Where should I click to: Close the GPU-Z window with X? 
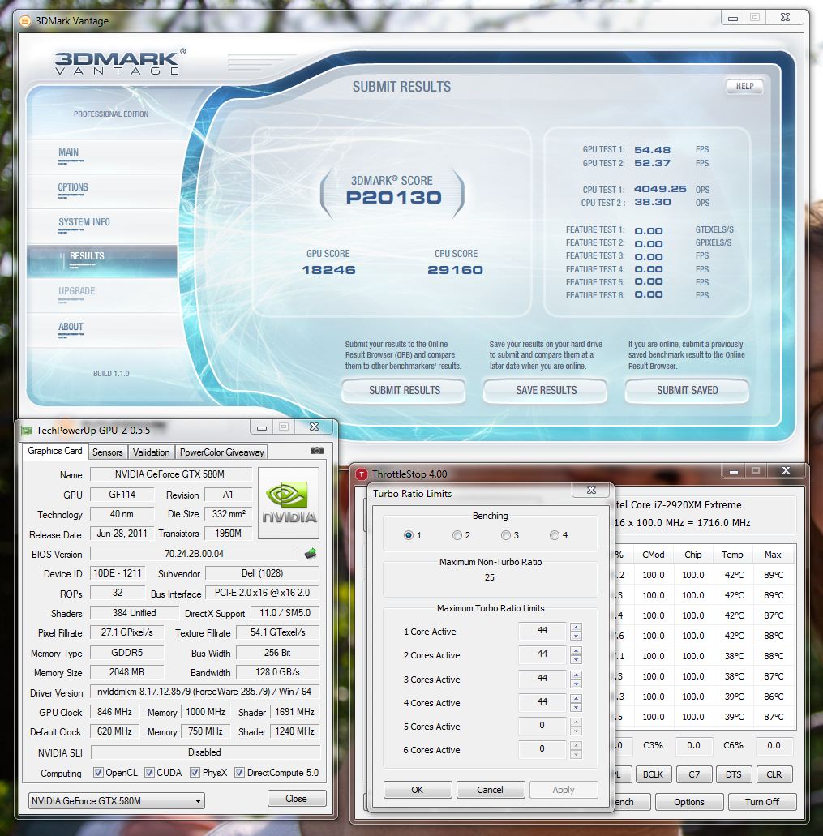[x=315, y=427]
